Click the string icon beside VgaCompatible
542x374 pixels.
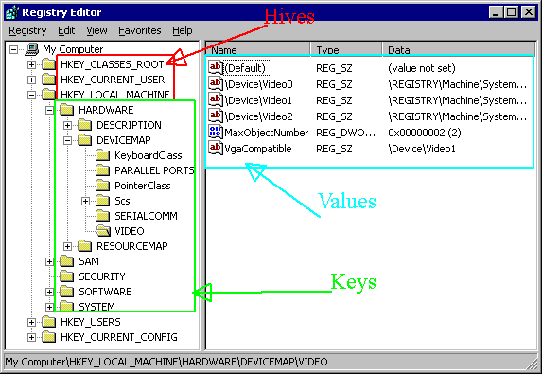coord(216,149)
